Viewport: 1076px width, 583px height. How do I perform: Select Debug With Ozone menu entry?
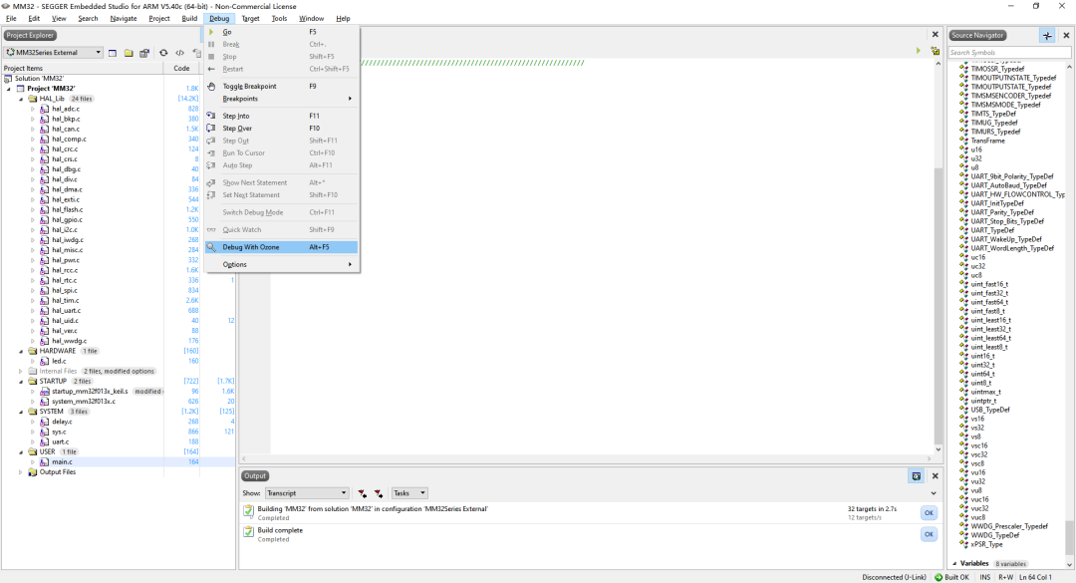(x=281, y=247)
